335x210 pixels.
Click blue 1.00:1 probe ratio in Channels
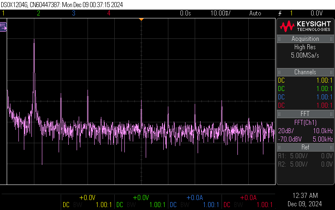[x=324, y=97]
